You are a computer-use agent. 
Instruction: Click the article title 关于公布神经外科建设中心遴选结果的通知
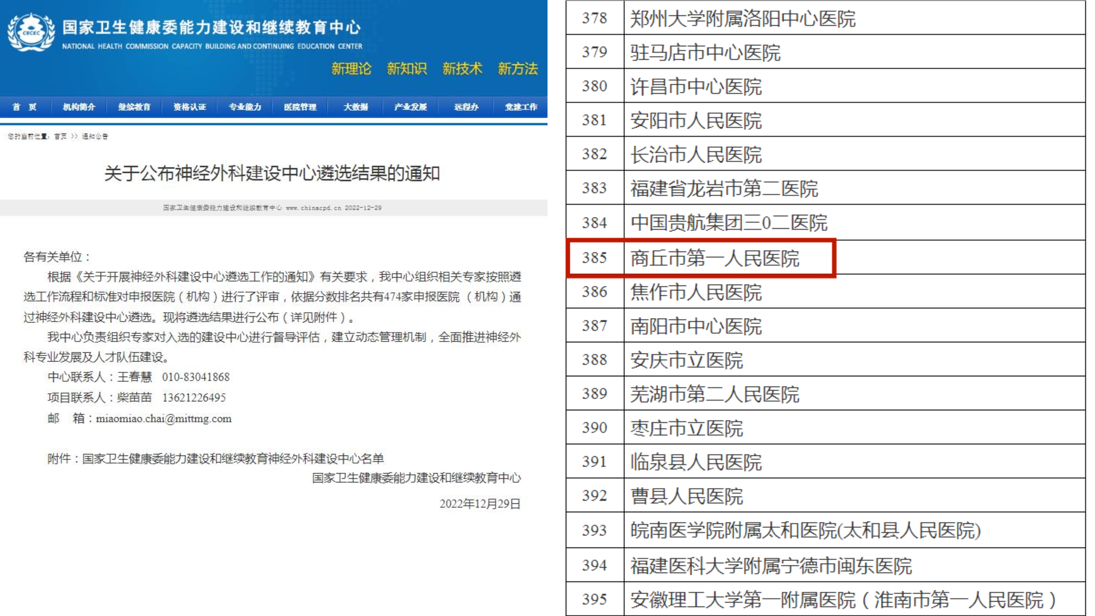click(272, 174)
